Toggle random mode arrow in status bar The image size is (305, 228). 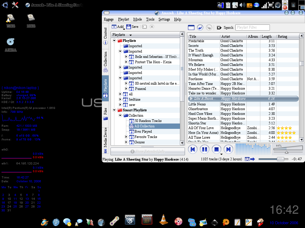pyautogui.click(x=253, y=159)
